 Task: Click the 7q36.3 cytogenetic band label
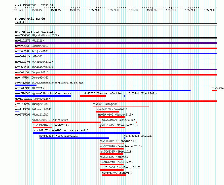(x=20, y=22)
